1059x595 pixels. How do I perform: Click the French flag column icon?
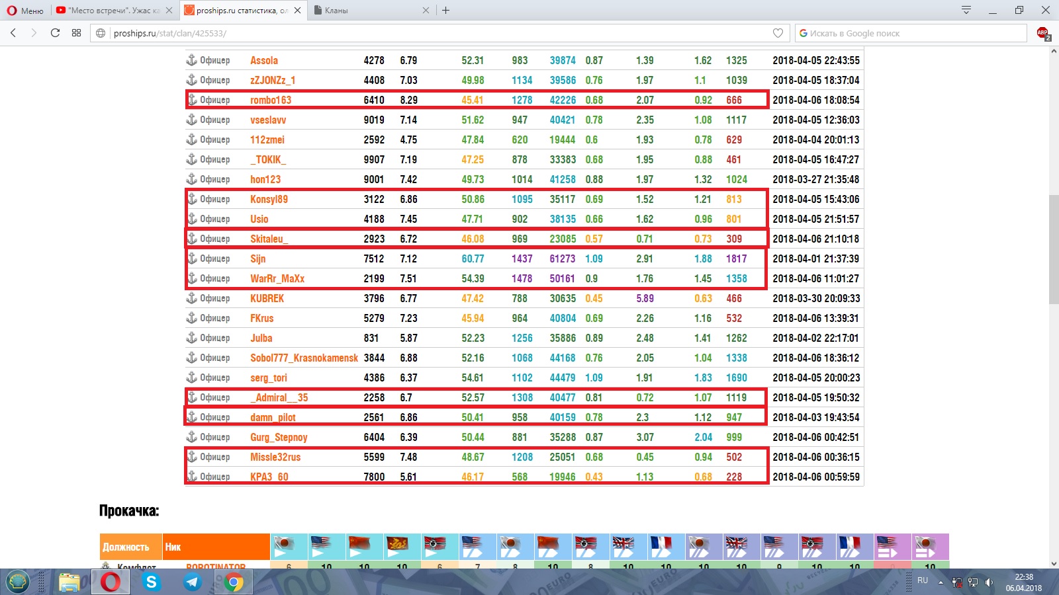pos(662,547)
